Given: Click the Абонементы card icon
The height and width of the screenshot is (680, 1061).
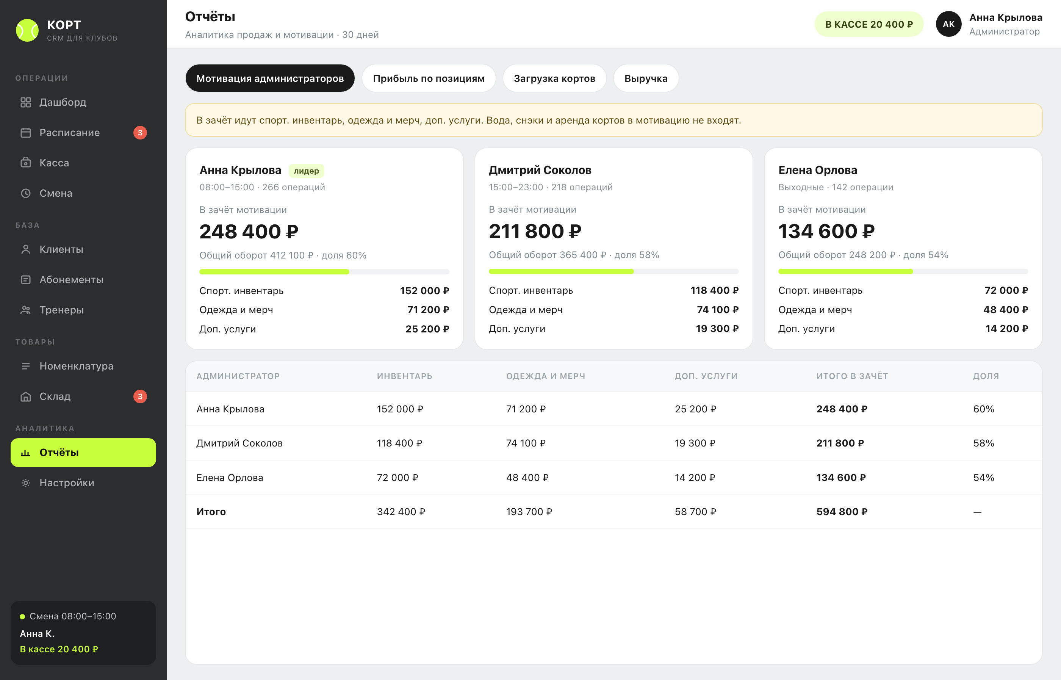Looking at the screenshot, I should coord(26,279).
